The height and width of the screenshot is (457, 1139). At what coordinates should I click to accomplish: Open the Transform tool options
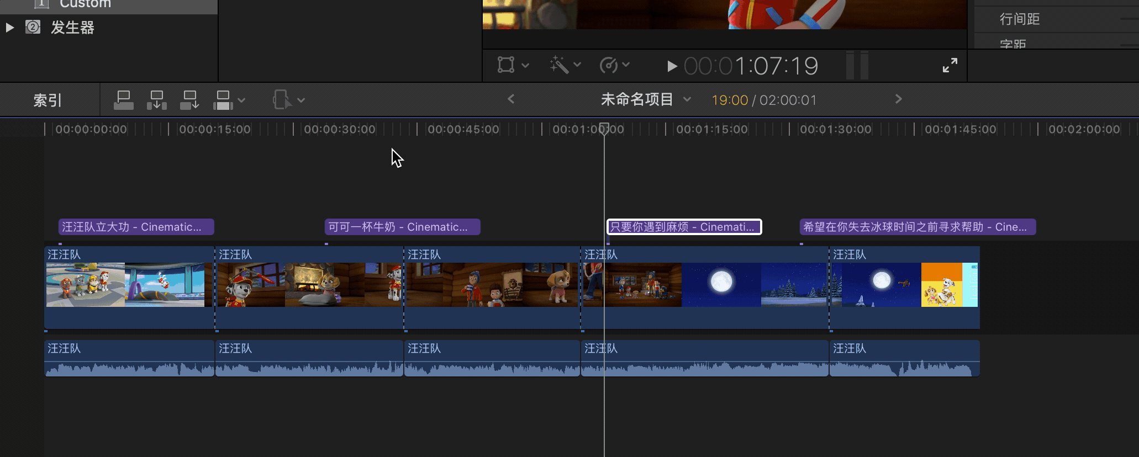(x=505, y=65)
